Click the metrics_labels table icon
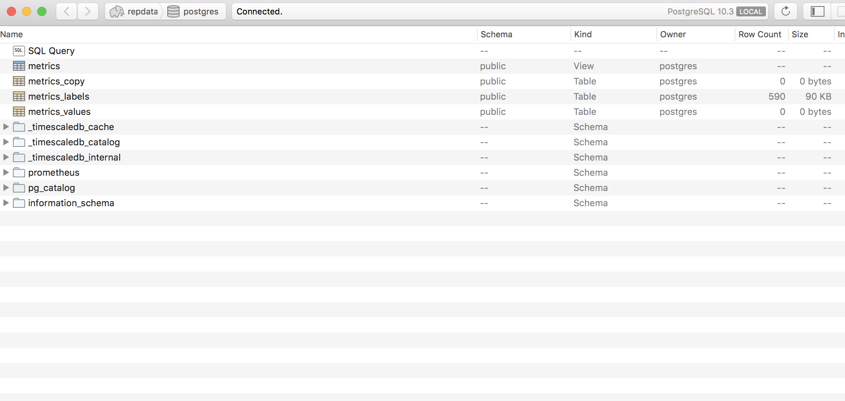The height and width of the screenshot is (401, 845). [x=19, y=96]
